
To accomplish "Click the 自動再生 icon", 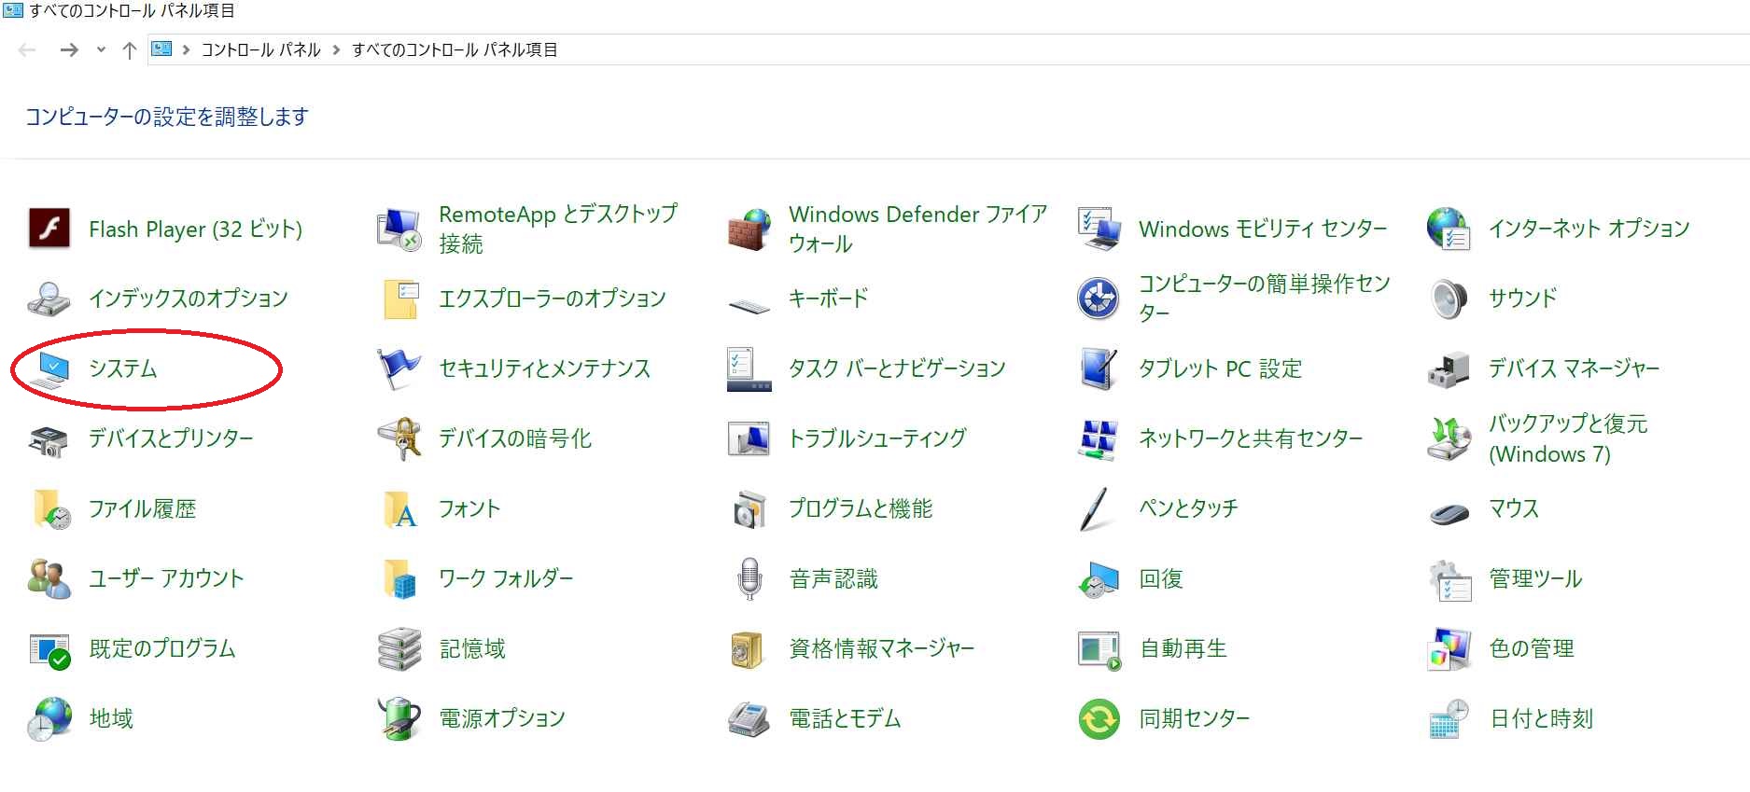I will [1099, 650].
